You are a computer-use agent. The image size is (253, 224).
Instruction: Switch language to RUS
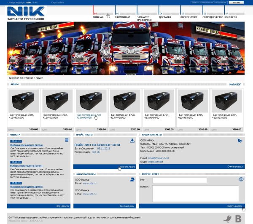tap(29, 3)
